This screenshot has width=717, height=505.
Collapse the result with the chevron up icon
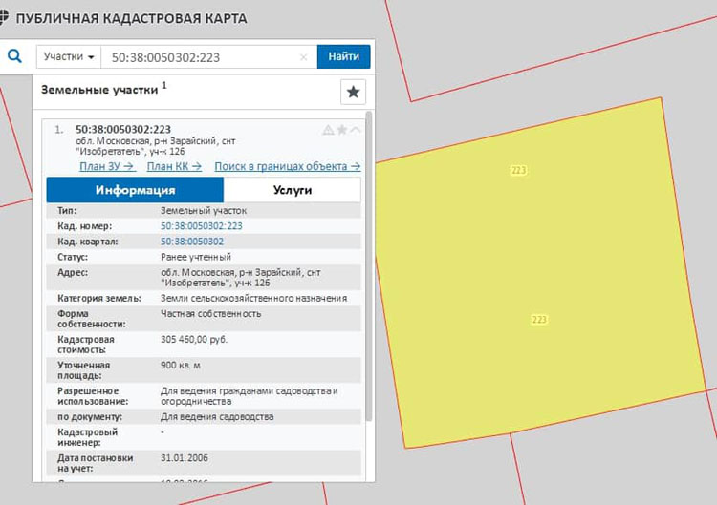pyautogui.click(x=356, y=130)
